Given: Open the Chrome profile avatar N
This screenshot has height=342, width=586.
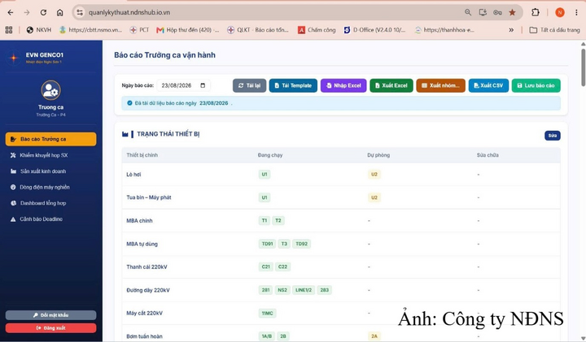Looking at the screenshot, I should click(560, 12).
